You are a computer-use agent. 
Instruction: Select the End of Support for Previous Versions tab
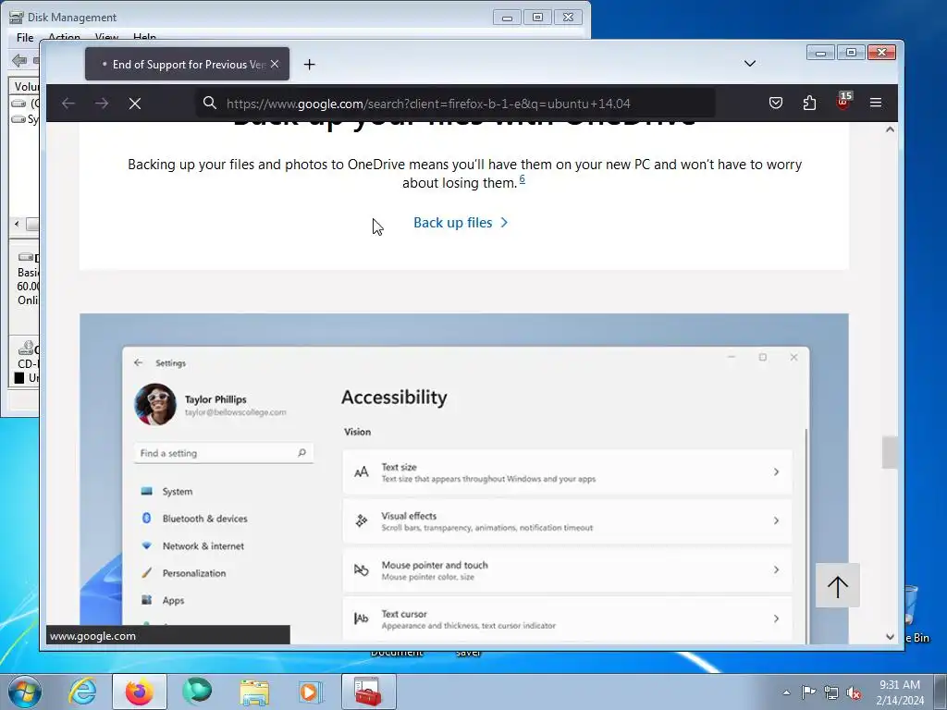(x=187, y=64)
